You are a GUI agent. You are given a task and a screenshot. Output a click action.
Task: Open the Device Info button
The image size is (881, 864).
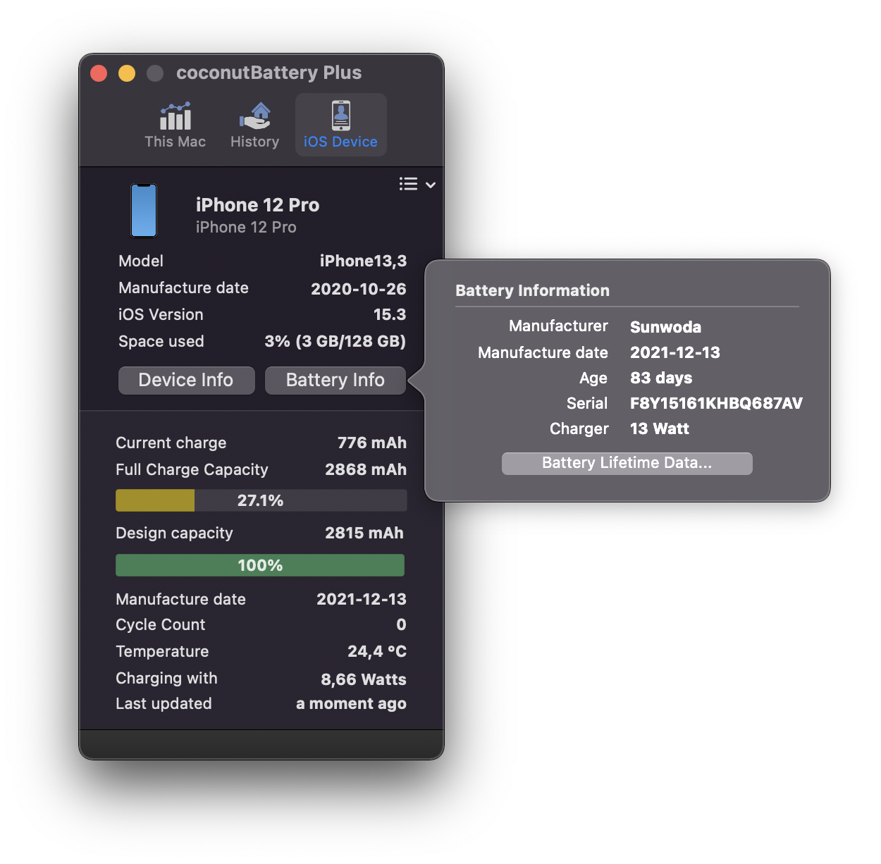point(186,380)
